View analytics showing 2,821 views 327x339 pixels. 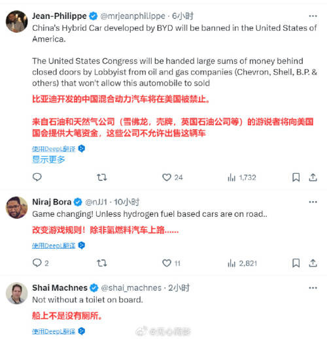coord(242,263)
